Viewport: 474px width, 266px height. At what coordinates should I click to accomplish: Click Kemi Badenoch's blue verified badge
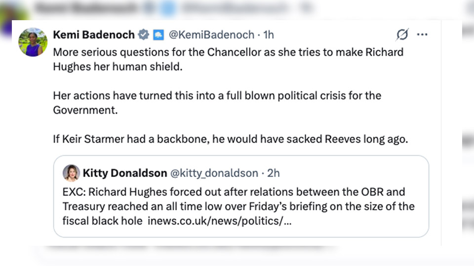(x=144, y=34)
